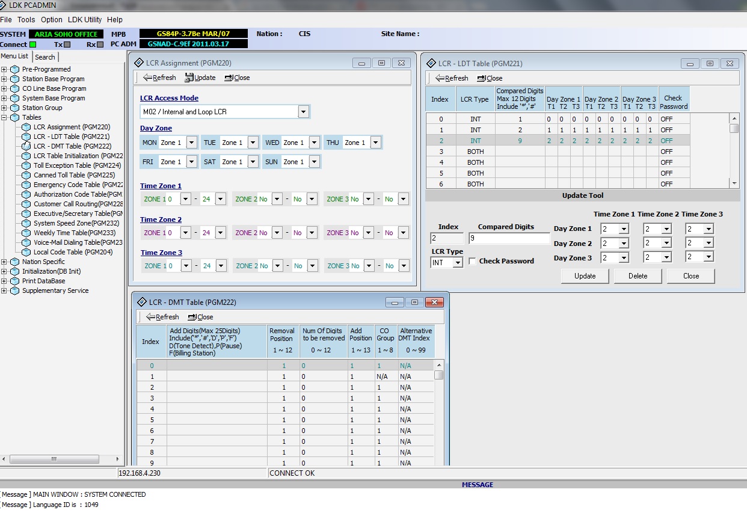The height and width of the screenshot is (516, 747).
Task: Click Refresh icon in LCR Assignment window
Action: 147,78
